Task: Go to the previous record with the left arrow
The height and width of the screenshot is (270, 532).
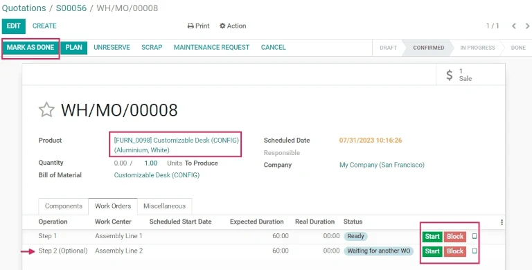Action: coord(514,26)
